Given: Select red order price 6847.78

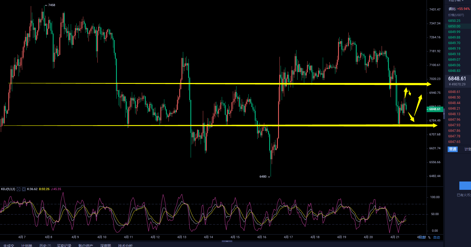Looking at the screenshot, I should pos(454,136).
